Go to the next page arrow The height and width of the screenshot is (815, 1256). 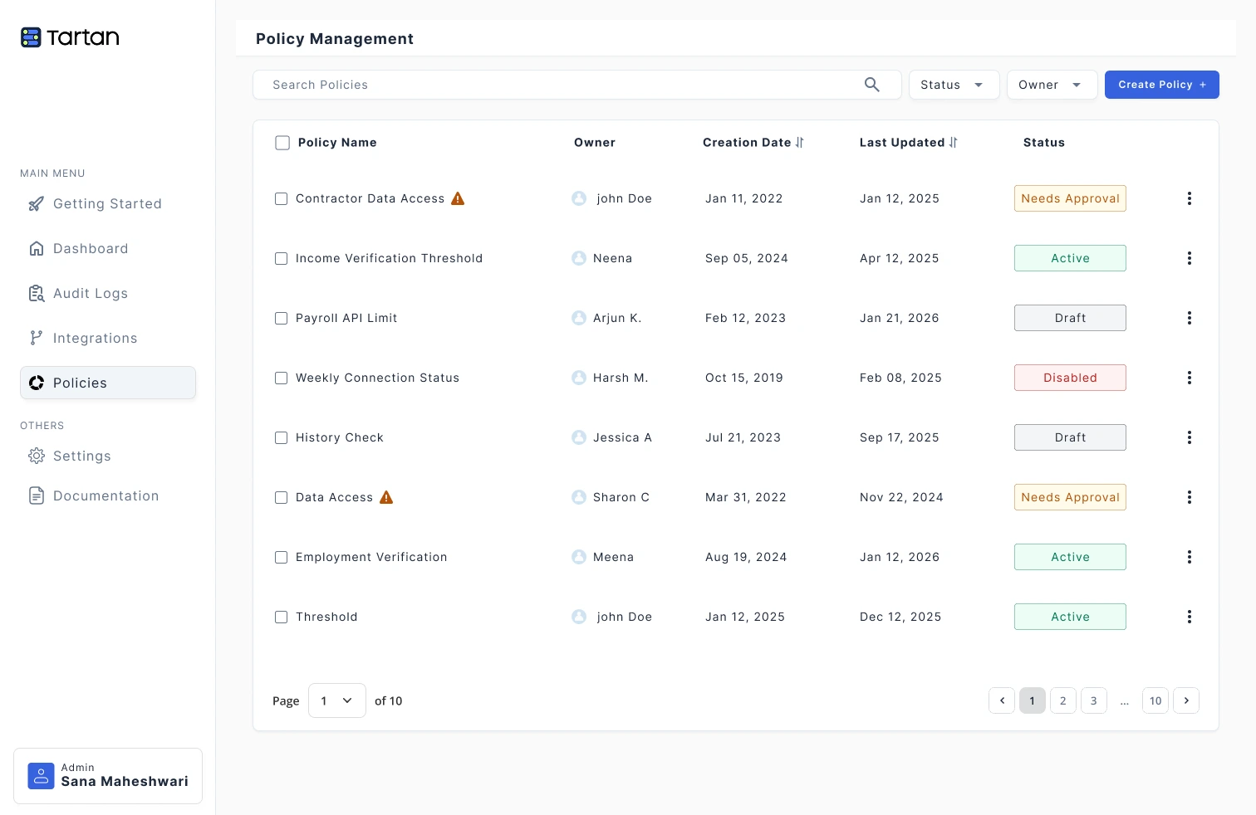click(x=1185, y=700)
